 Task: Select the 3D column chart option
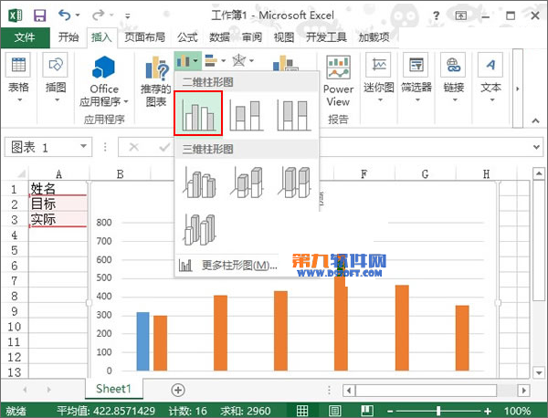pos(199,229)
